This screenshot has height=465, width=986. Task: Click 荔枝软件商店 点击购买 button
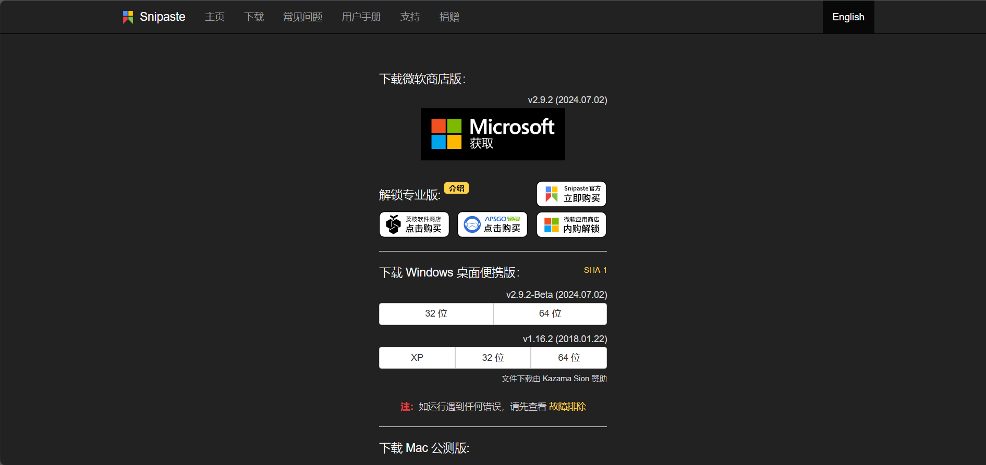click(414, 224)
